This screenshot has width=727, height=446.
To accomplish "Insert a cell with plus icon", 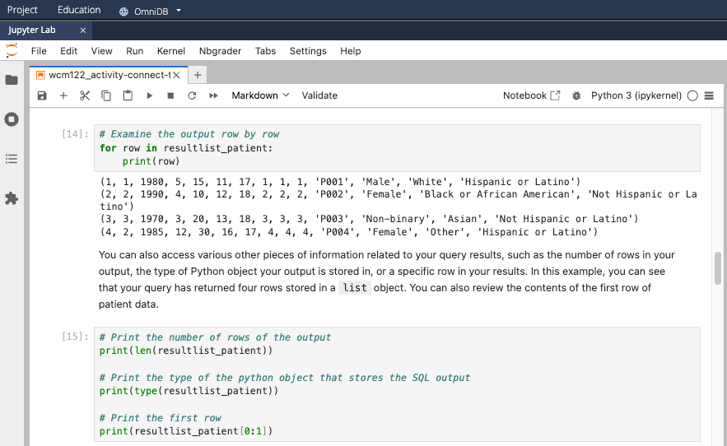I will (x=63, y=95).
